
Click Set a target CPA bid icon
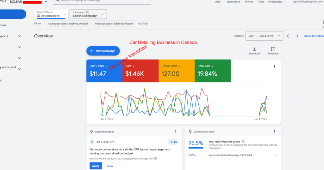[92, 142]
